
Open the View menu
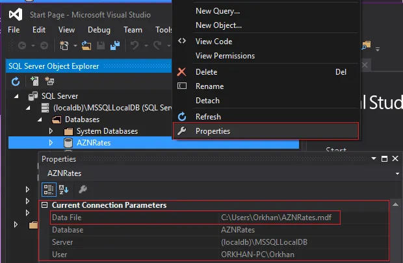tap(66, 30)
